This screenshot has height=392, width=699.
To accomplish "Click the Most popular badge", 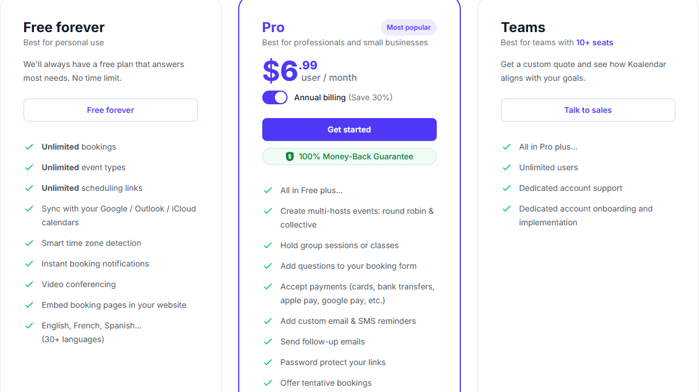I will (409, 28).
